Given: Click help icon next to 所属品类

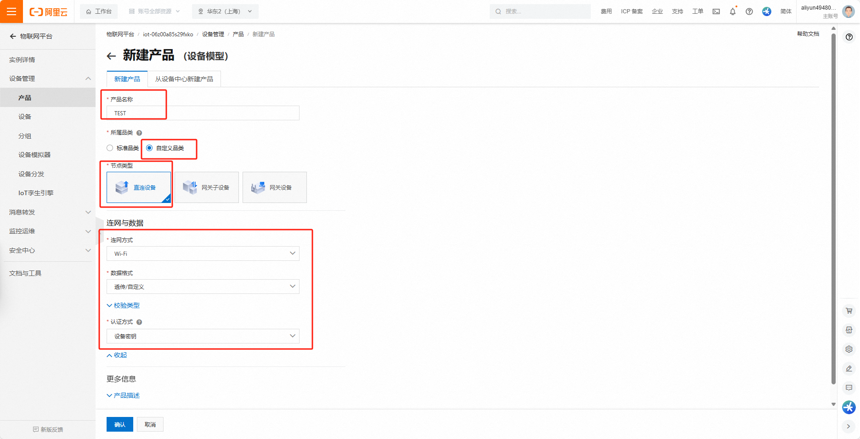Looking at the screenshot, I should (139, 133).
